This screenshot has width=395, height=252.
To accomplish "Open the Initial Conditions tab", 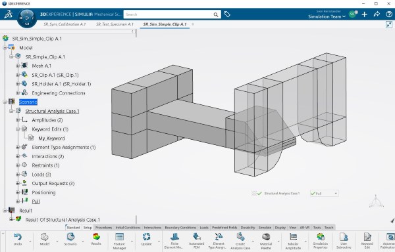I will click(128, 228).
